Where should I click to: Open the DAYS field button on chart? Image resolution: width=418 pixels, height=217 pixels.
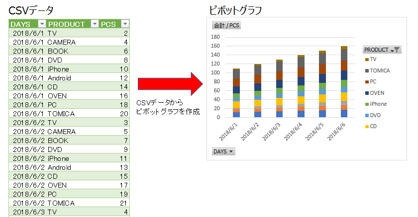pos(223,151)
